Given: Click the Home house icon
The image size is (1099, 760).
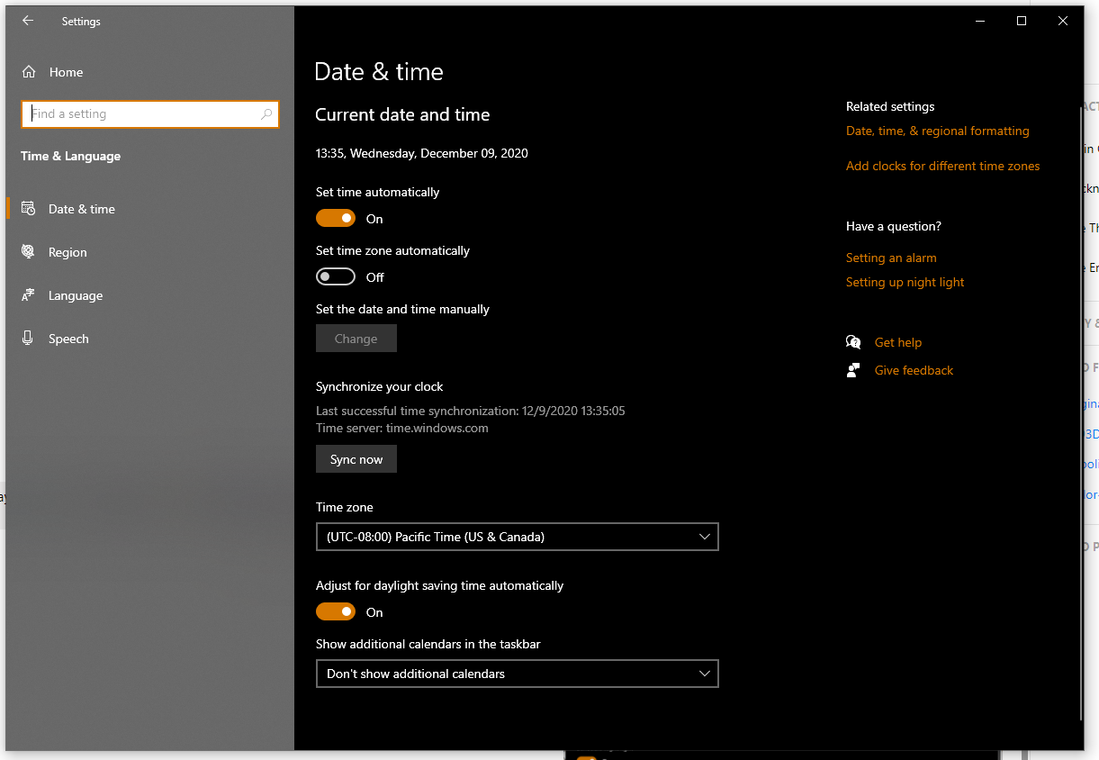Looking at the screenshot, I should [x=29, y=72].
